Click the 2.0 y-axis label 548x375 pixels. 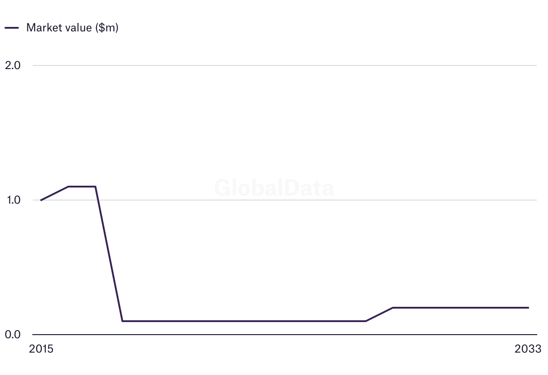(x=13, y=65)
